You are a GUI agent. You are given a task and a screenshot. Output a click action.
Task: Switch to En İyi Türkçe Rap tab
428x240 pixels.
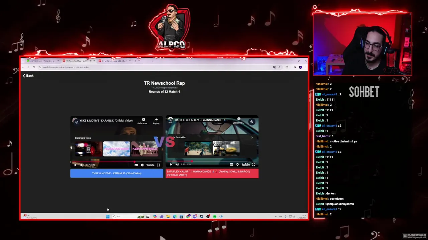click(114, 61)
